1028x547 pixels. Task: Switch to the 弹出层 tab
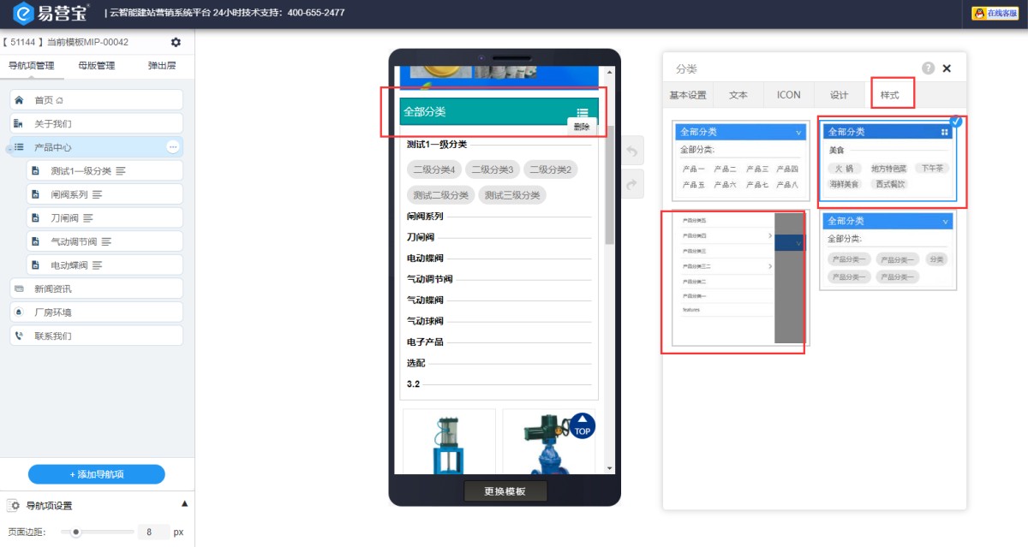coord(162,66)
